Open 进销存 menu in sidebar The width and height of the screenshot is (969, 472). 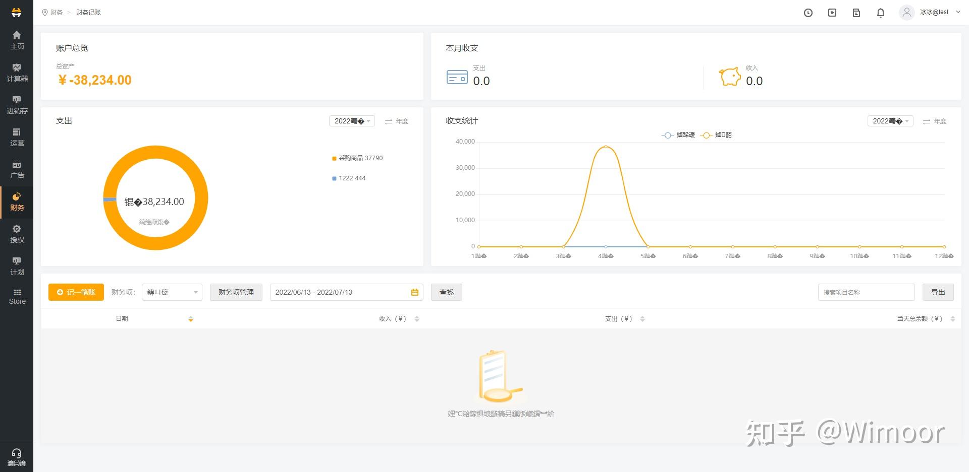click(17, 105)
